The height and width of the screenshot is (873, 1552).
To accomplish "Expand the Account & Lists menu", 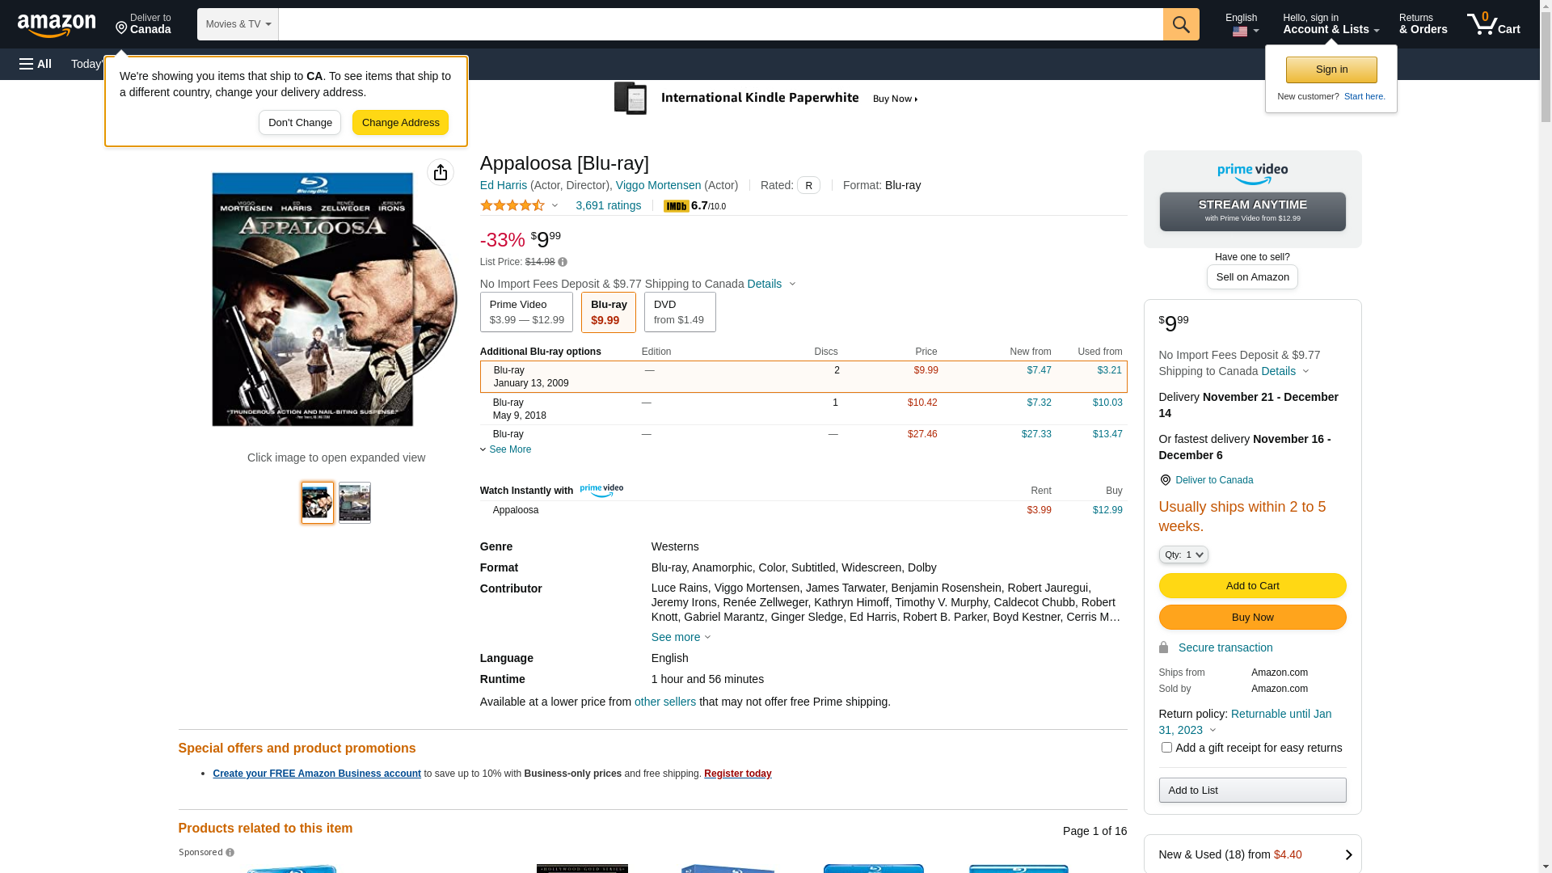I will coord(1331,24).
